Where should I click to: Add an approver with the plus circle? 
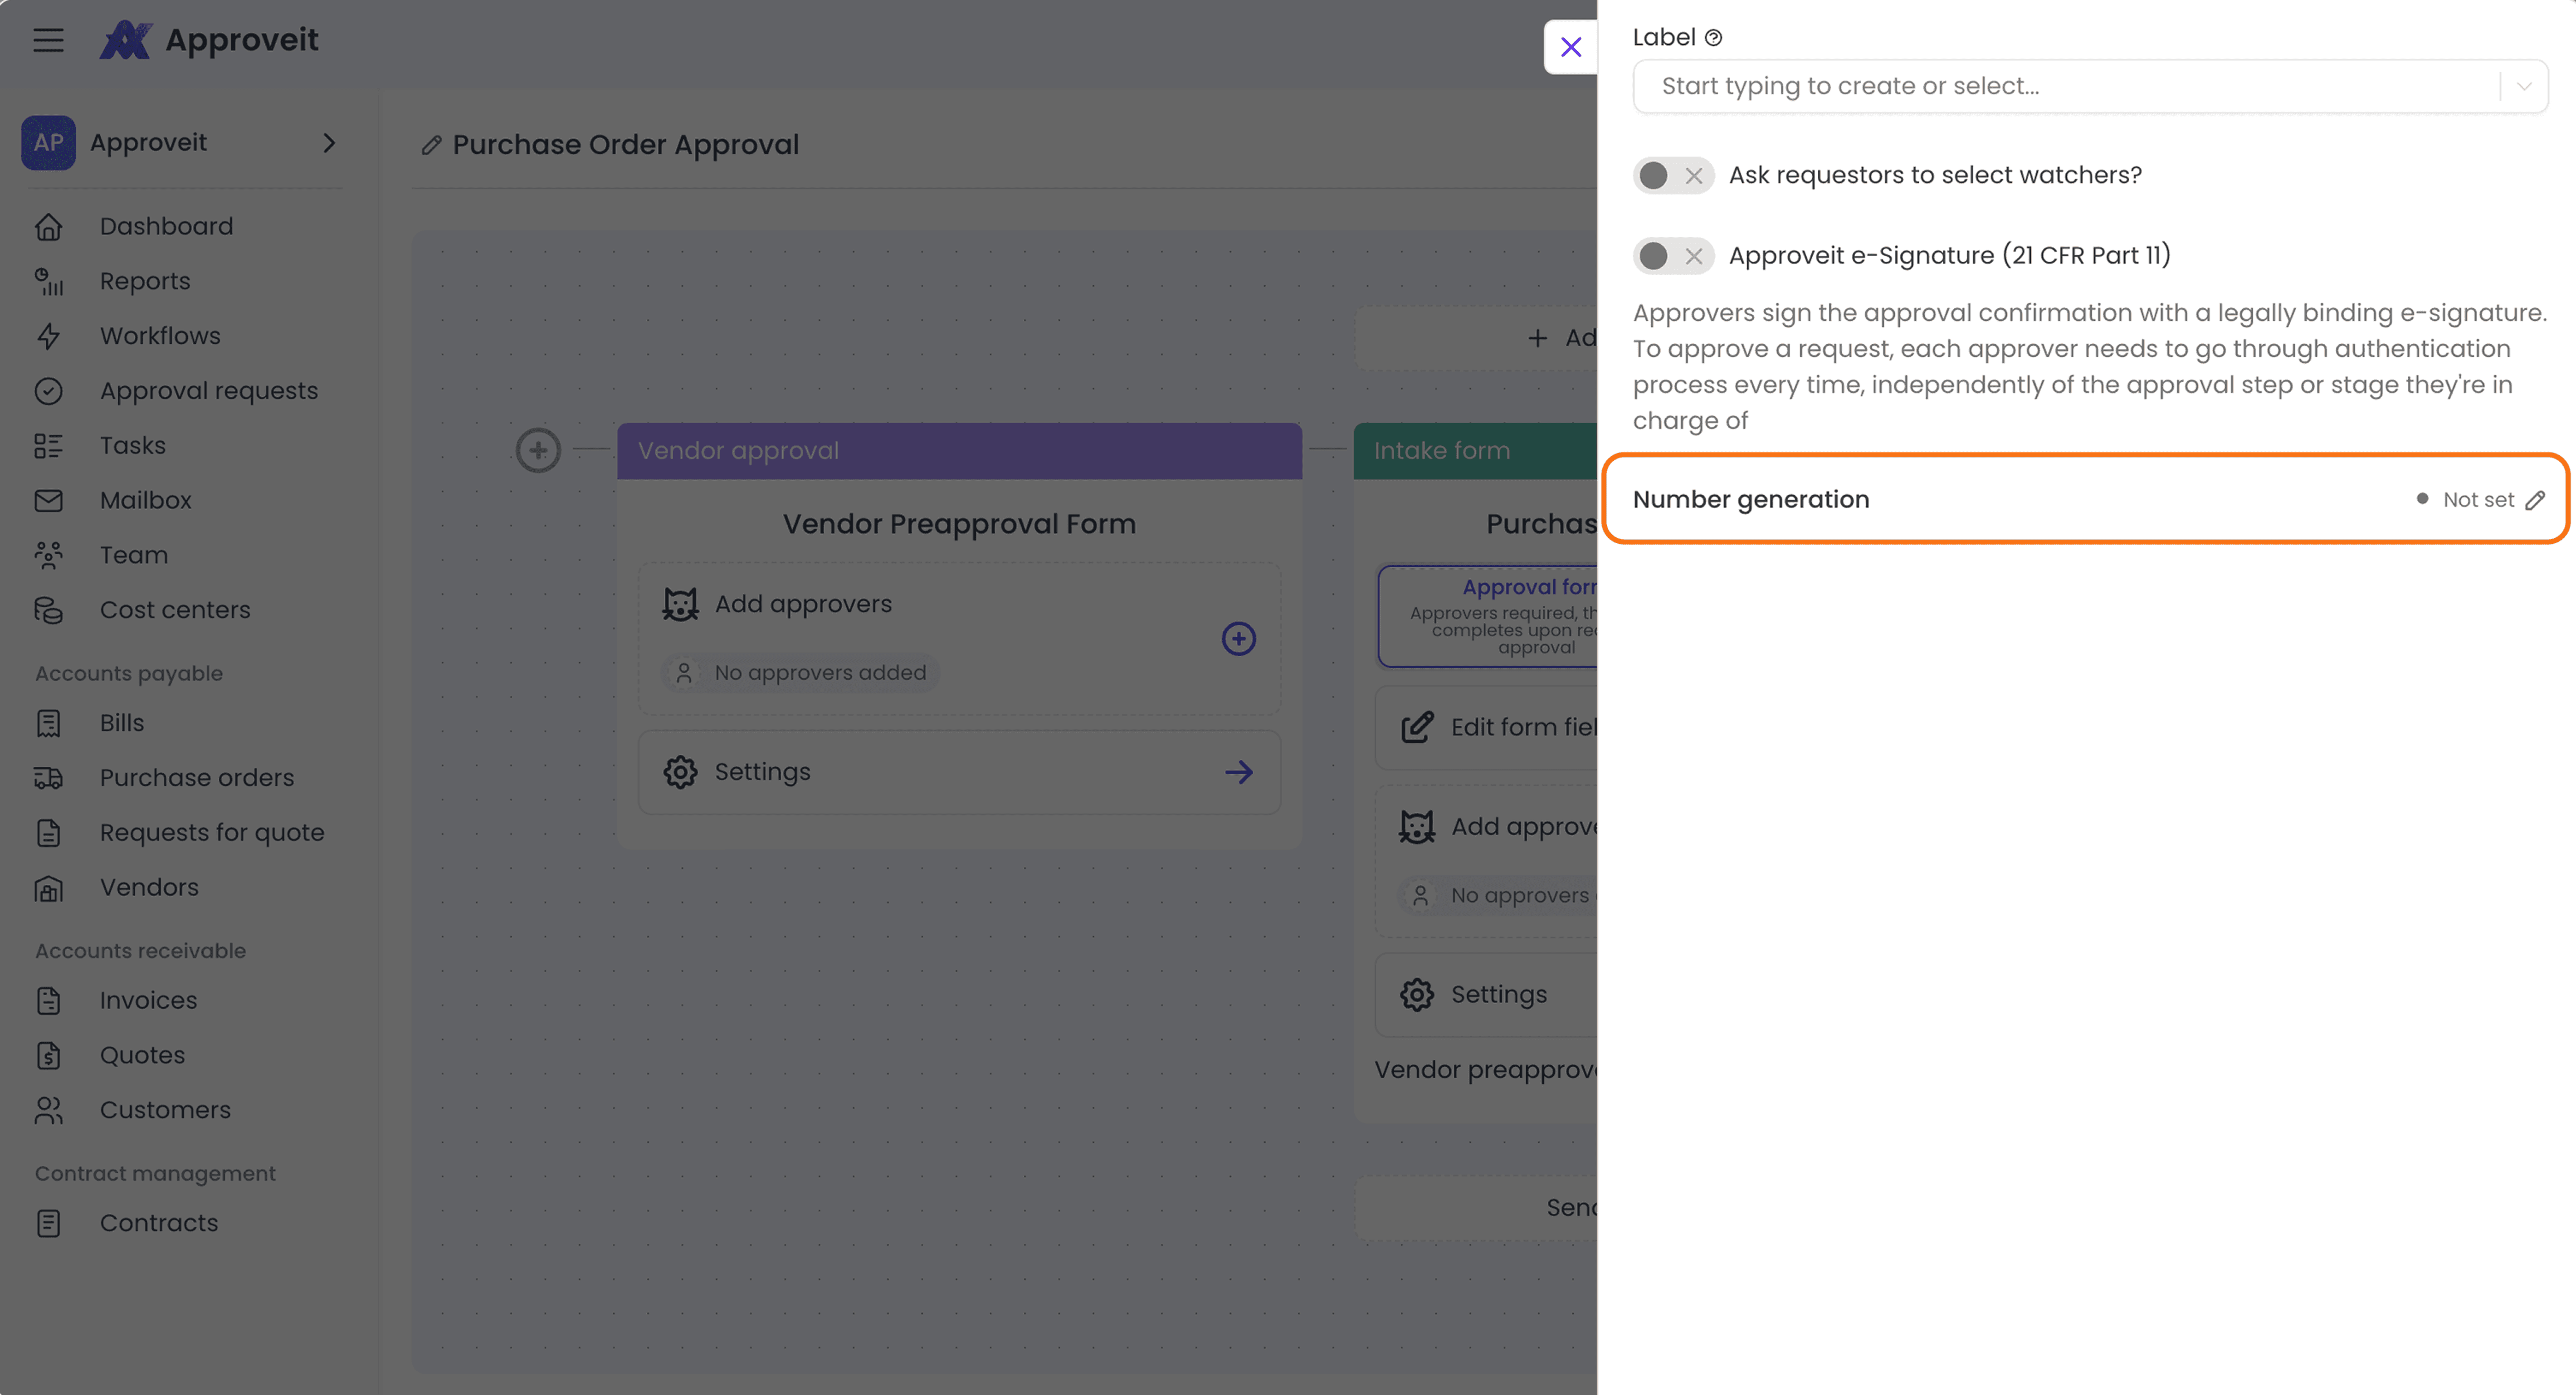point(1238,639)
